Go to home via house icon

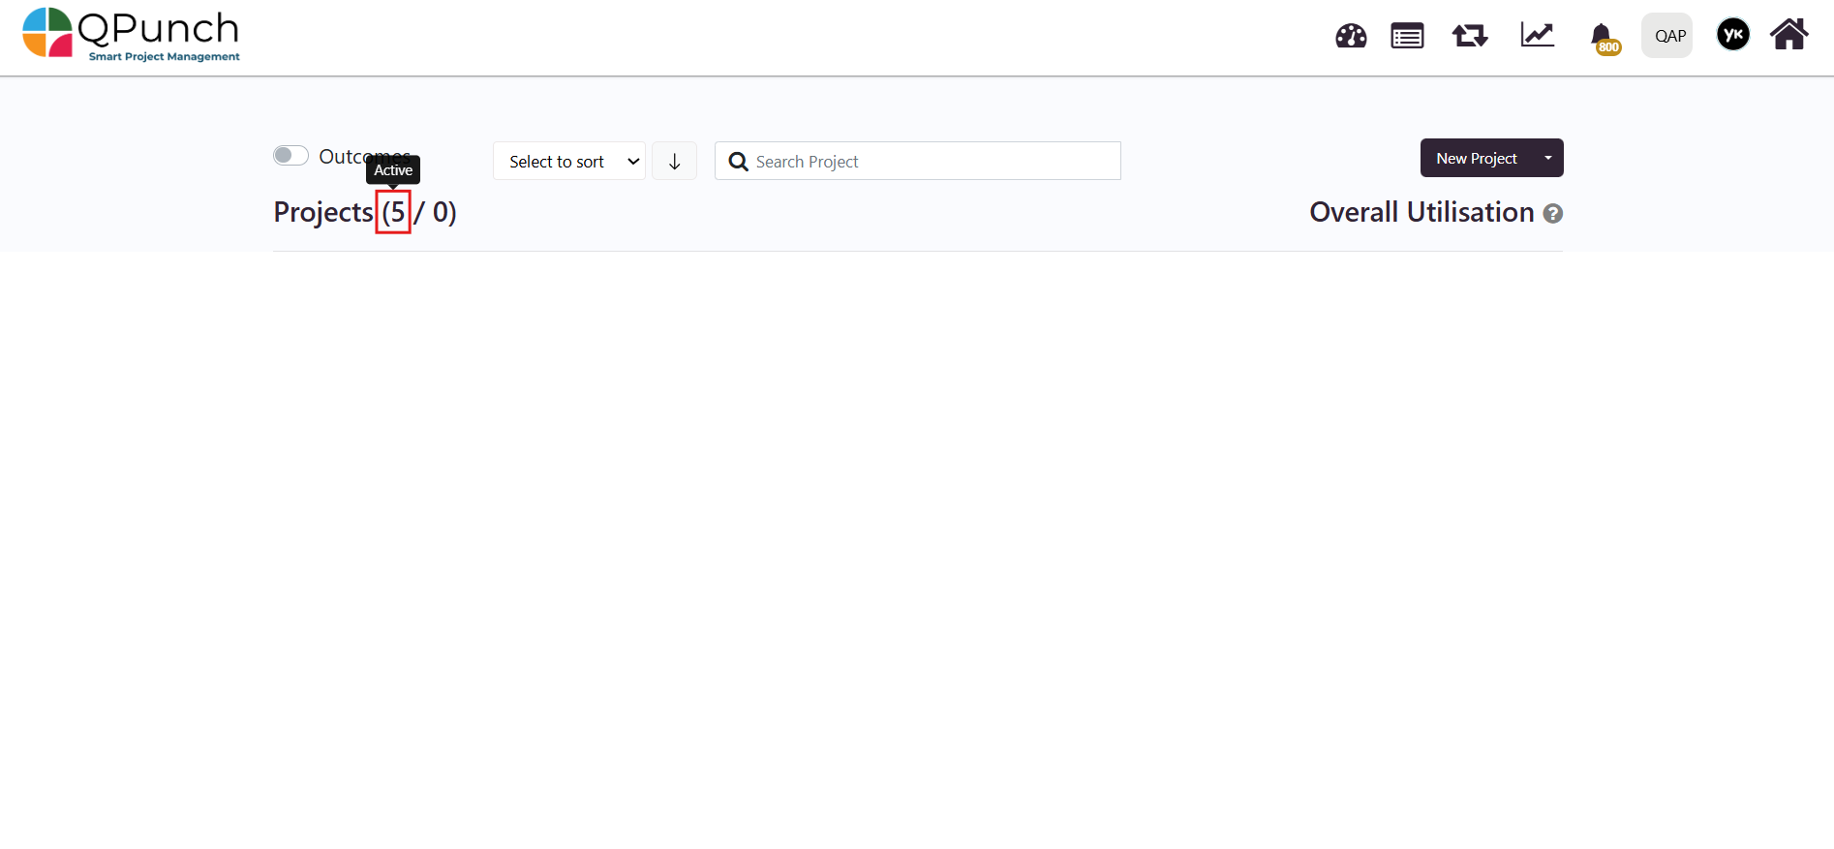click(x=1788, y=35)
